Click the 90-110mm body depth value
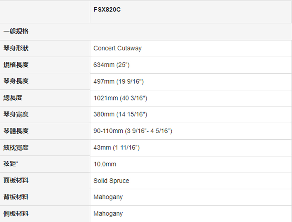The height and width of the screenshot is (222, 292). tap(133, 131)
